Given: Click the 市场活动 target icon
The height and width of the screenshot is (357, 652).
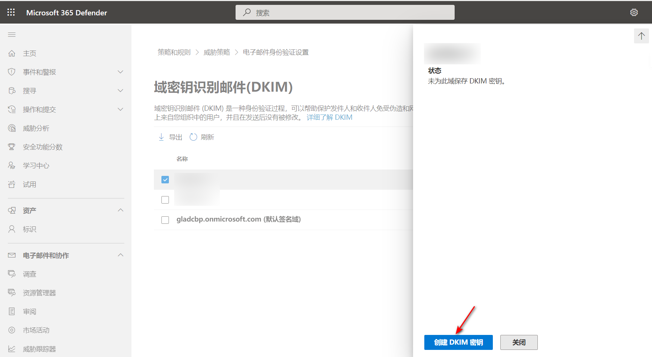Looking at the screenshot, I should click(x=12, y=330).
